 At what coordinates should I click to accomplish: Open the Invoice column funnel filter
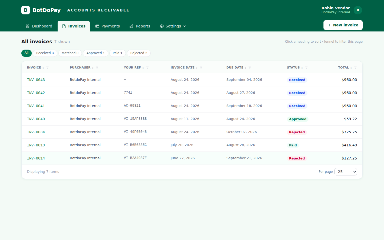[47, 68]
